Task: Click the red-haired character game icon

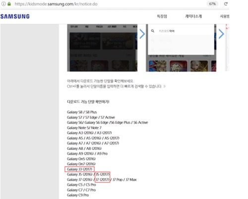Action: [179, 66]
